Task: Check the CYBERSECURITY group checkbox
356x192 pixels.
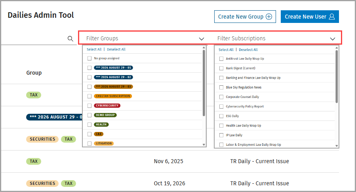Action: (x=89, y=106)
